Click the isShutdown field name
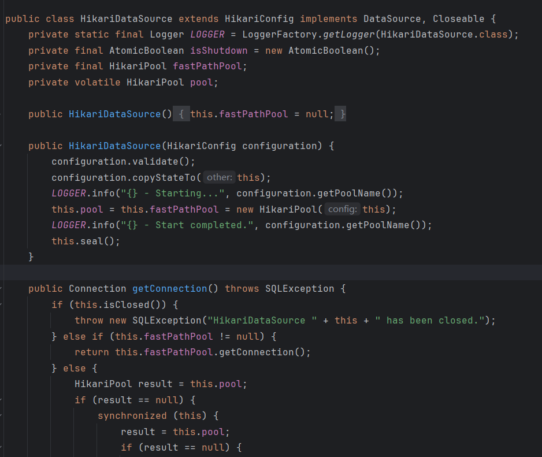Viewport: 542px width, 457px height. (x=219, y=50)
